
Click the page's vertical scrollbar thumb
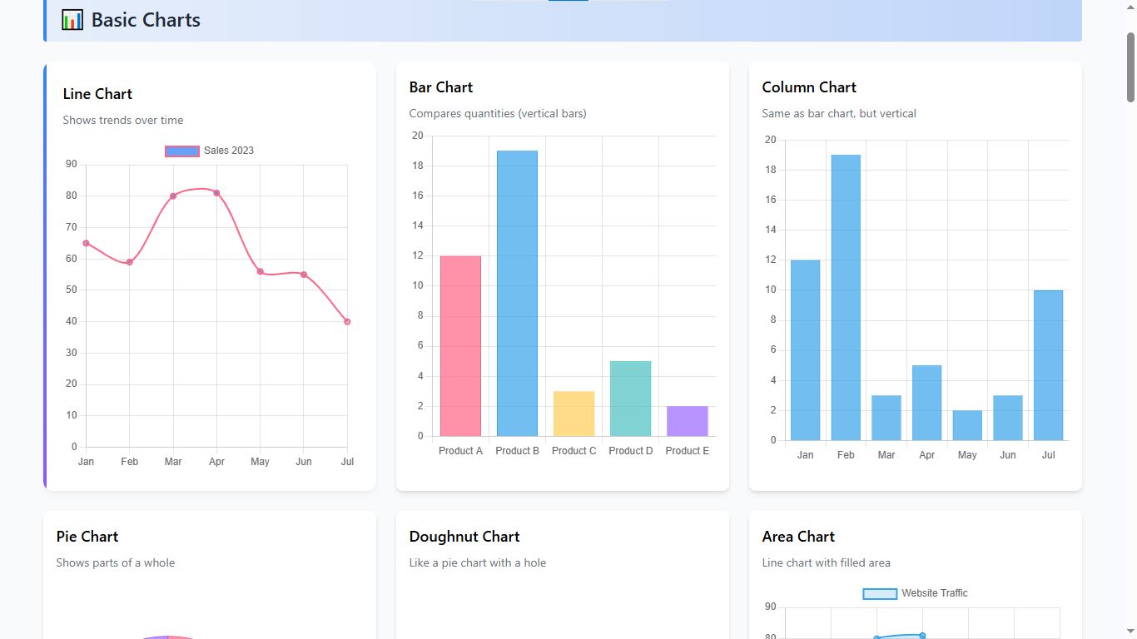coord(1130,67)
